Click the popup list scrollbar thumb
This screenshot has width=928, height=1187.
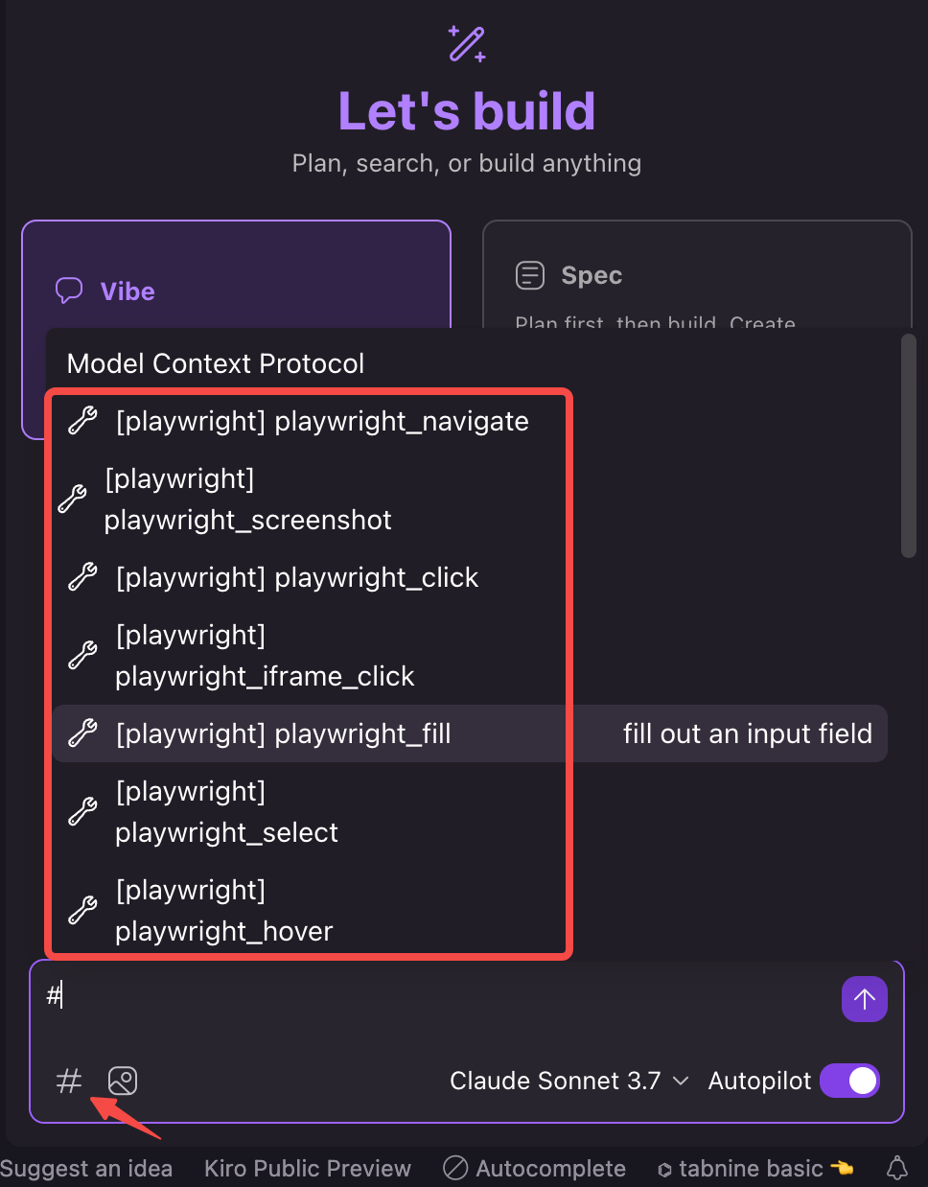909,445
